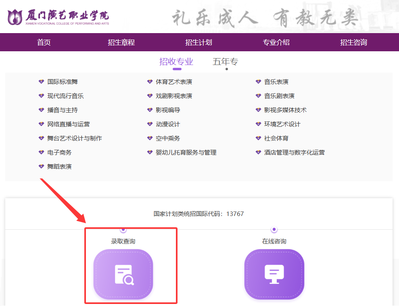The image size is (399, 306).
Task: Switch to the 五年专 tab
Action: coord(226,62)
